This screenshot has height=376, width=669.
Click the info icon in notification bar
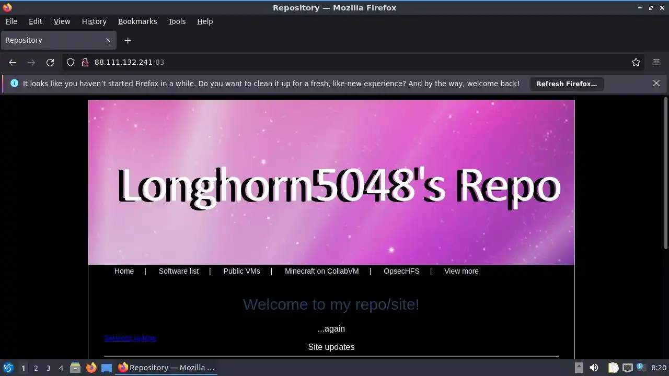pyautogui.click(x=14, y=84)
